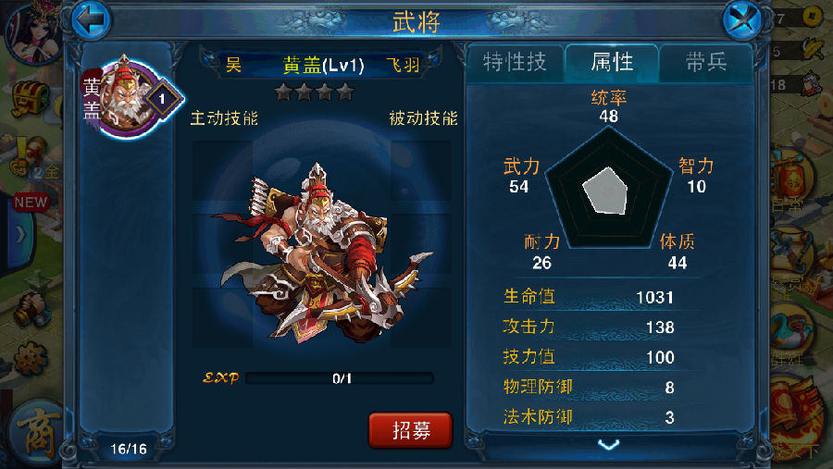Viewport: 833px width, 469px height.
Task: Click the NEW badge banner
Action: click(x=31, y=202)
